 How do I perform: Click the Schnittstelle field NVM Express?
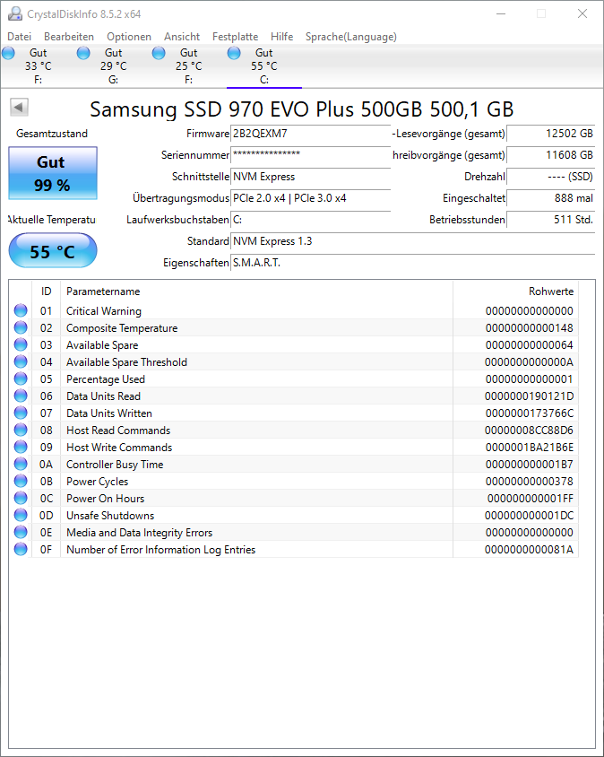coord(310,177)
